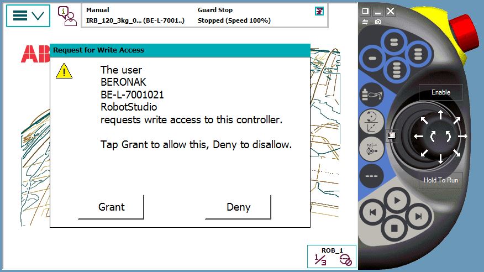Click the camera screenshot icon
This screenshot has width=484, height=272.
378,22
